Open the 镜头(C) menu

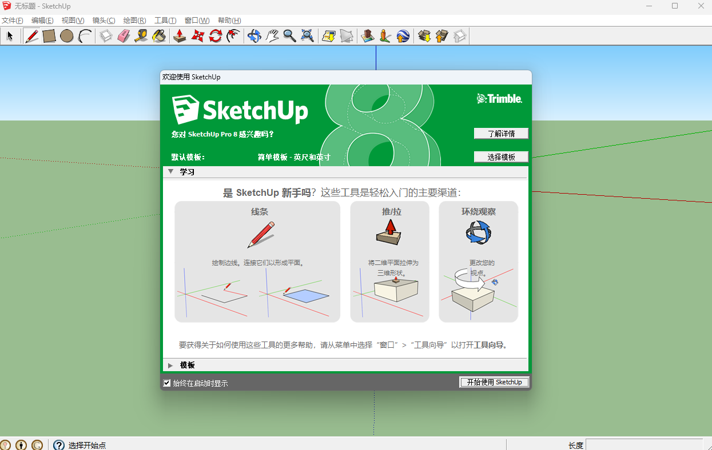tap(104, 20)
